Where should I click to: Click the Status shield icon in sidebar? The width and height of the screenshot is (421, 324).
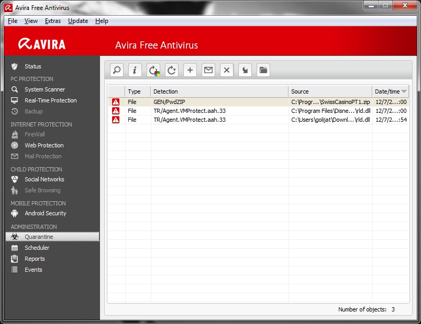click(x=15, y=66)
